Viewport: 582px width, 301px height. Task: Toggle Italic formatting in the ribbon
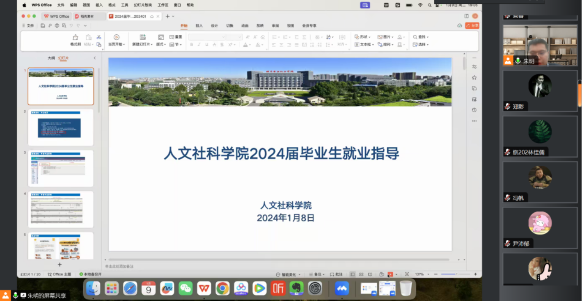point(199,45)
